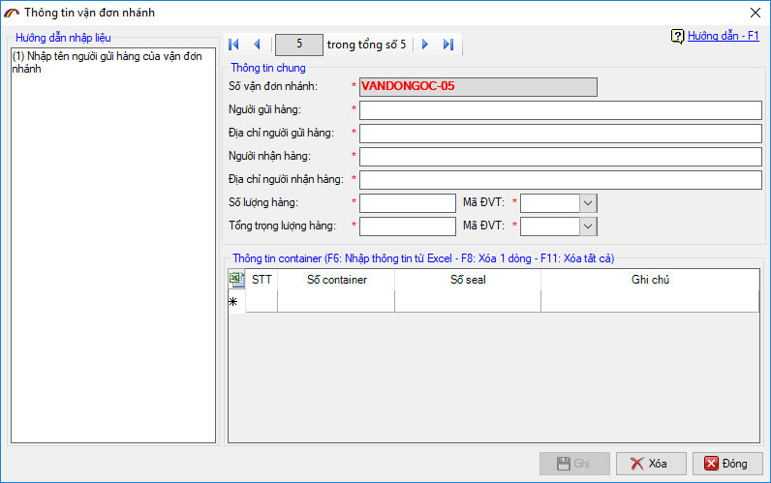Focus the Người gửi hàng input field
Viewport: 771px width, 483px height.
[560, 109]
